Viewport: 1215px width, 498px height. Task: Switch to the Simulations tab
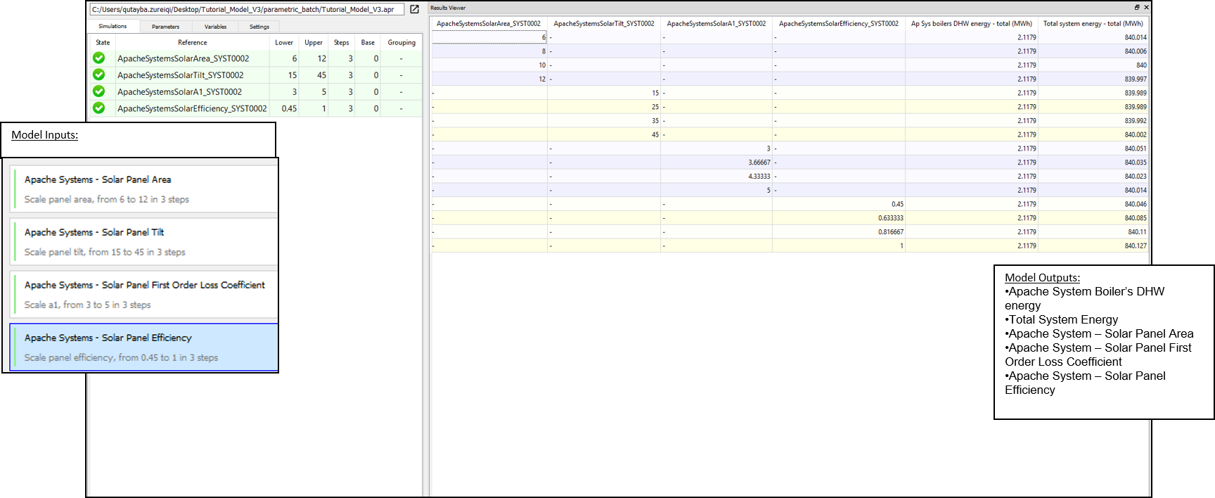click(x=112, y=27)
